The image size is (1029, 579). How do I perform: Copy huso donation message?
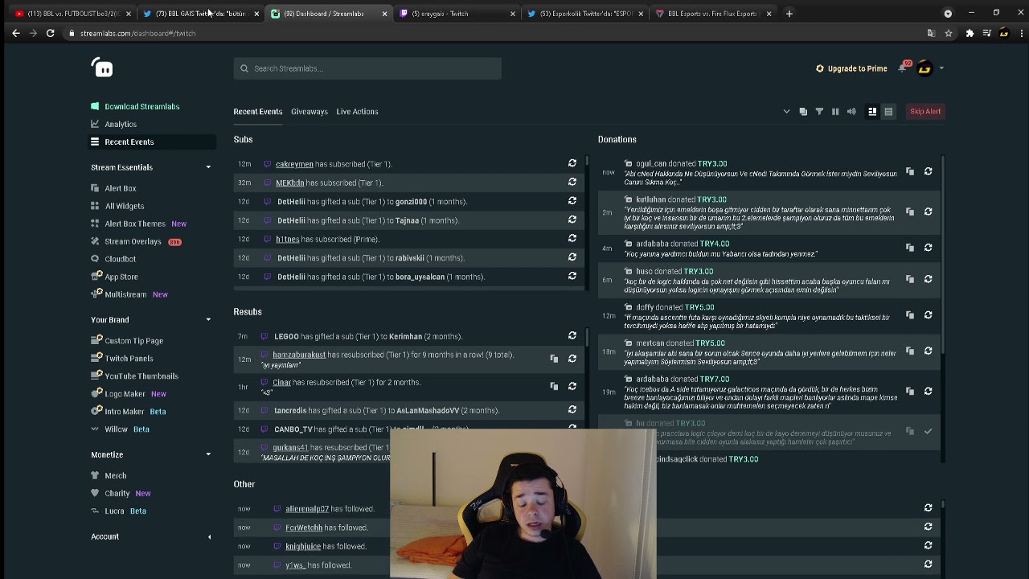pos(910,279)
